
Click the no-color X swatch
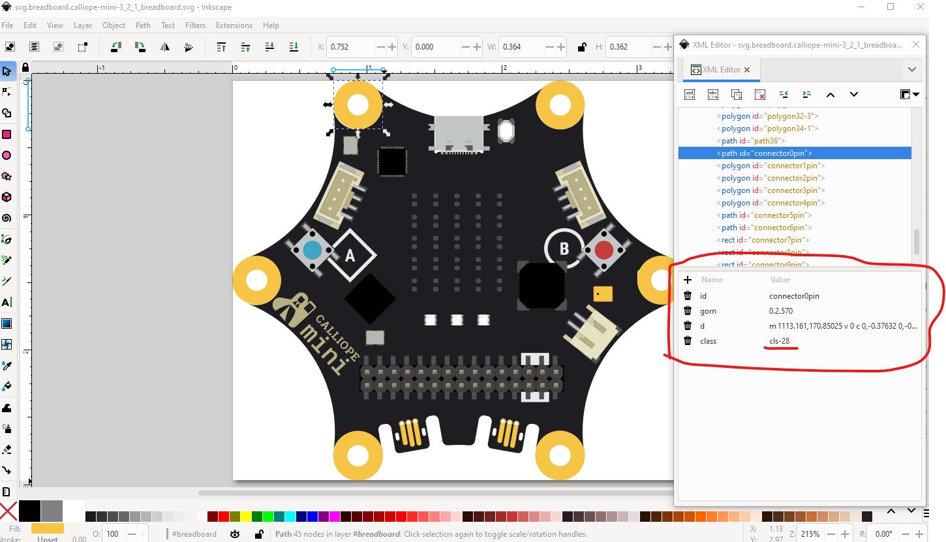pyautogui.click(x=8, y=511)
